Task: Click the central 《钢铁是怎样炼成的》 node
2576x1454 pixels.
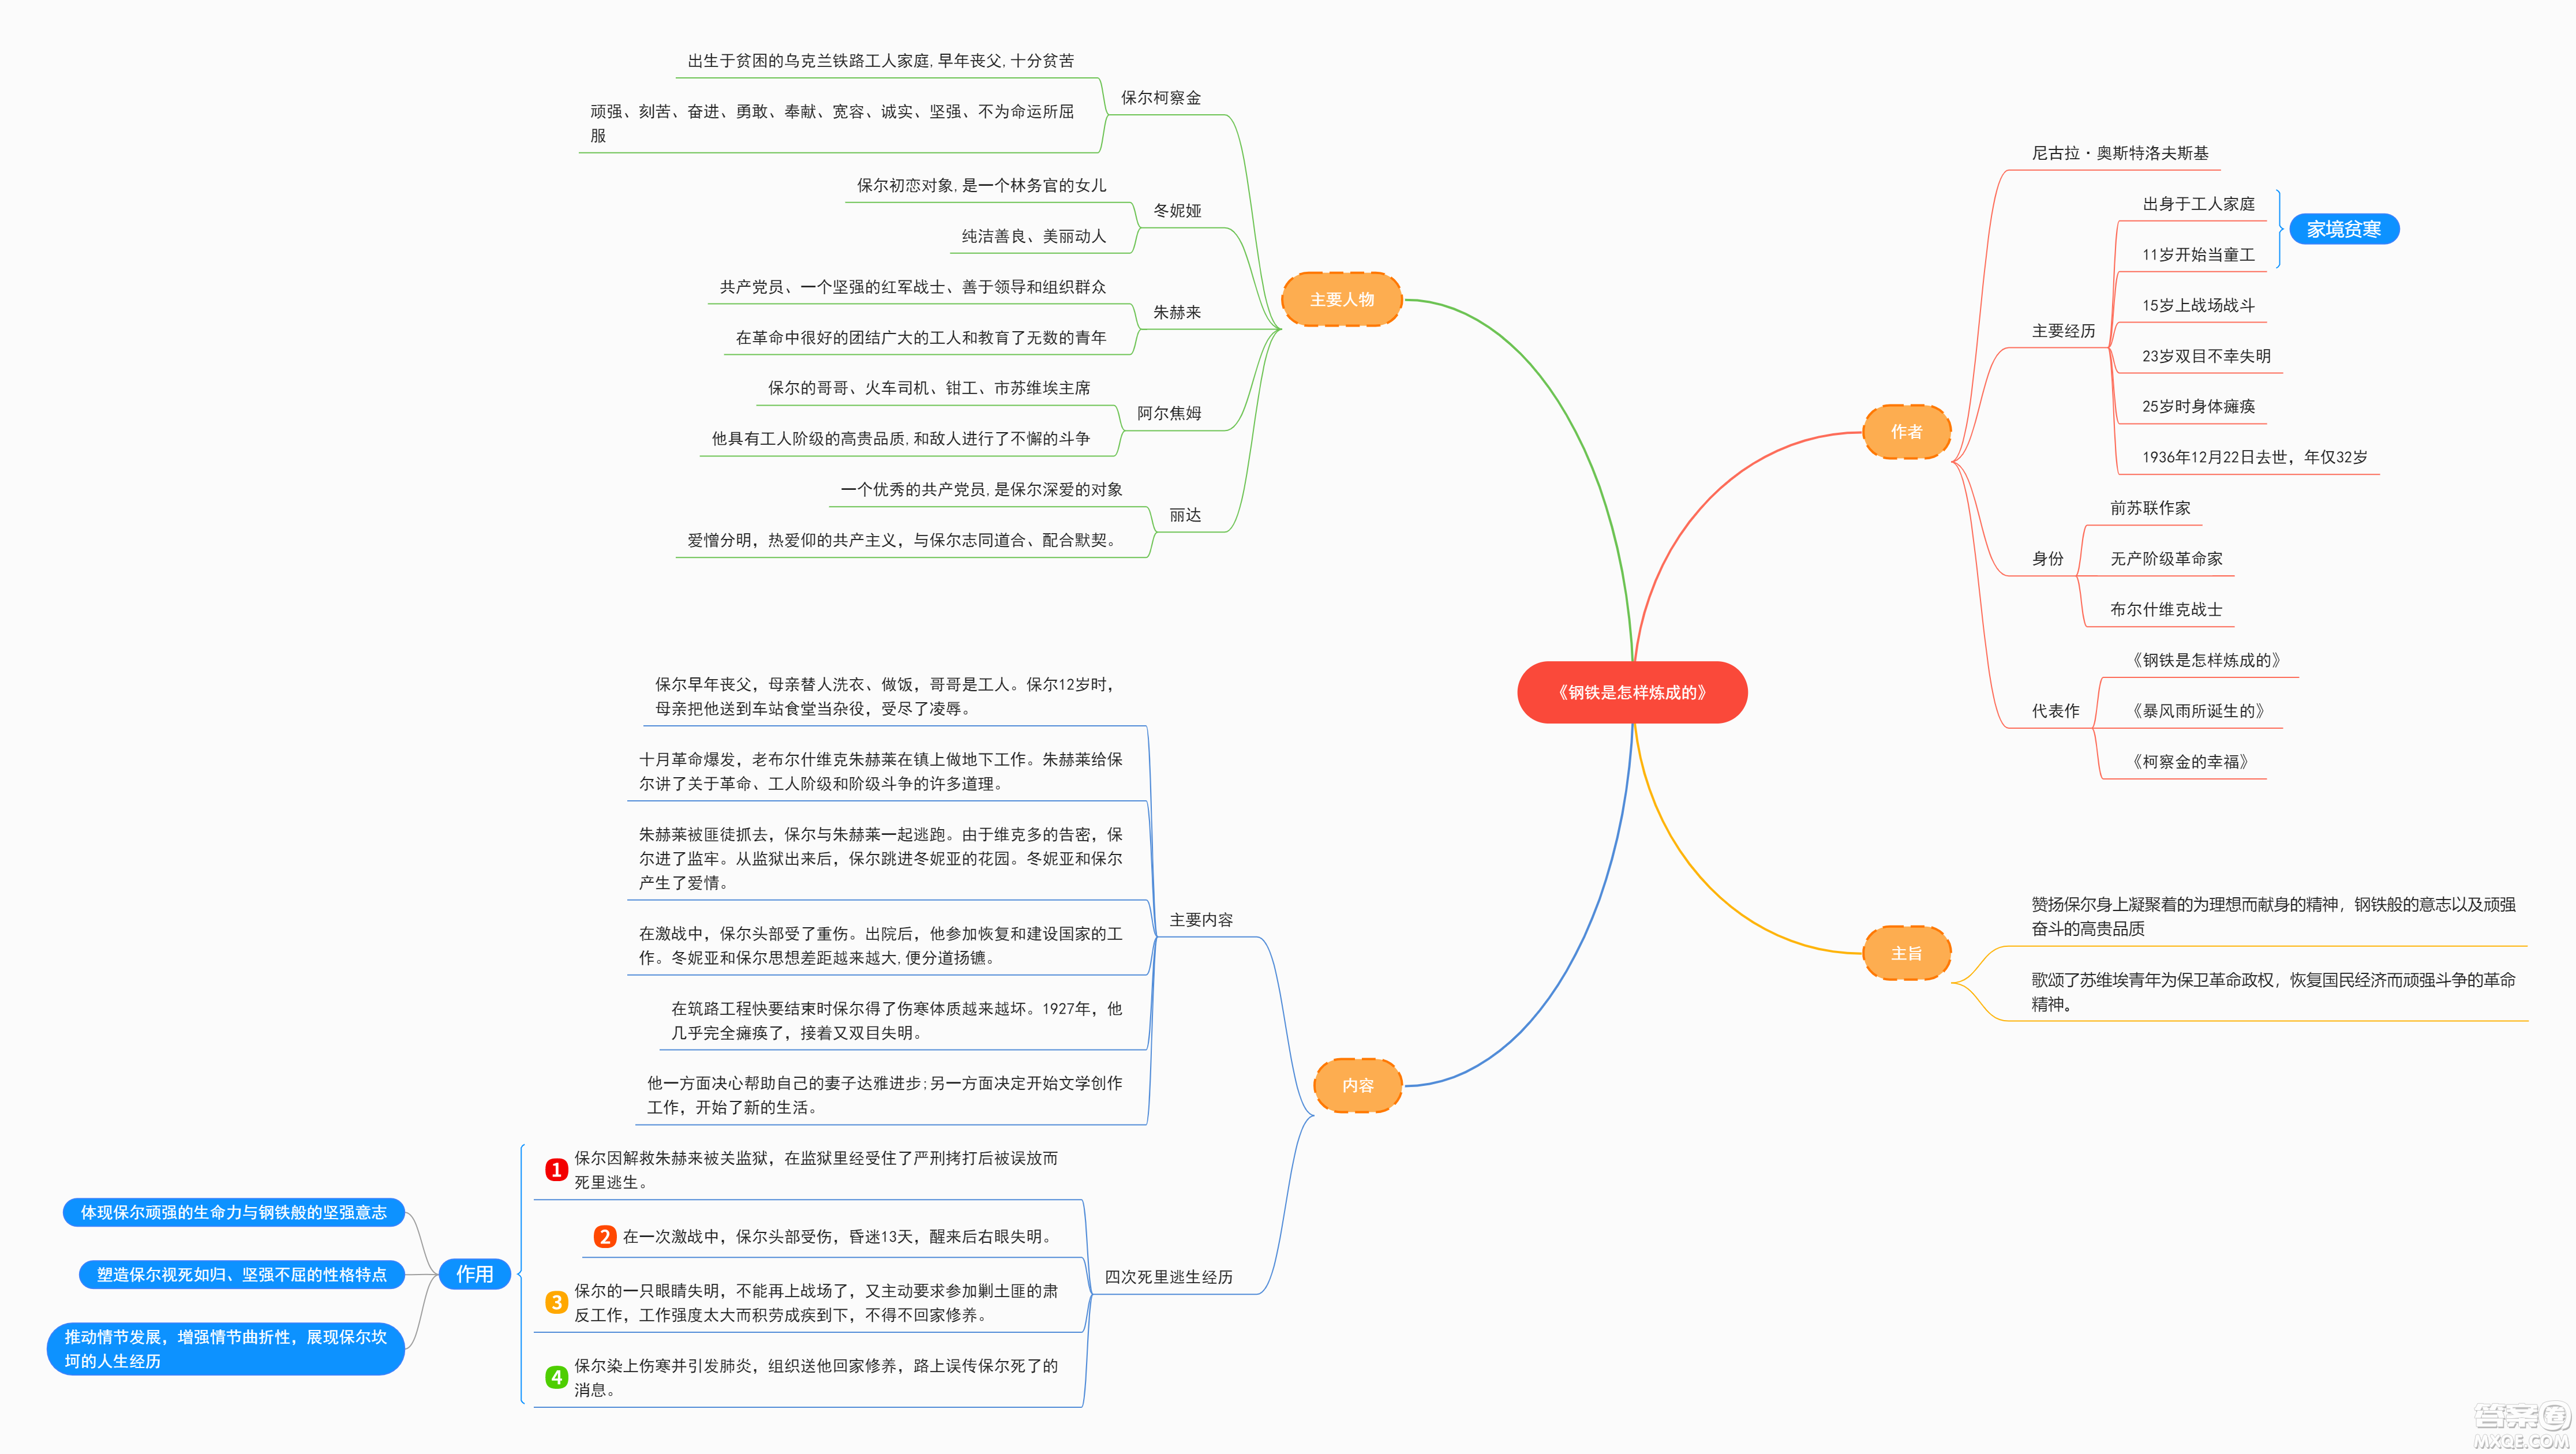Action: 1630,692
